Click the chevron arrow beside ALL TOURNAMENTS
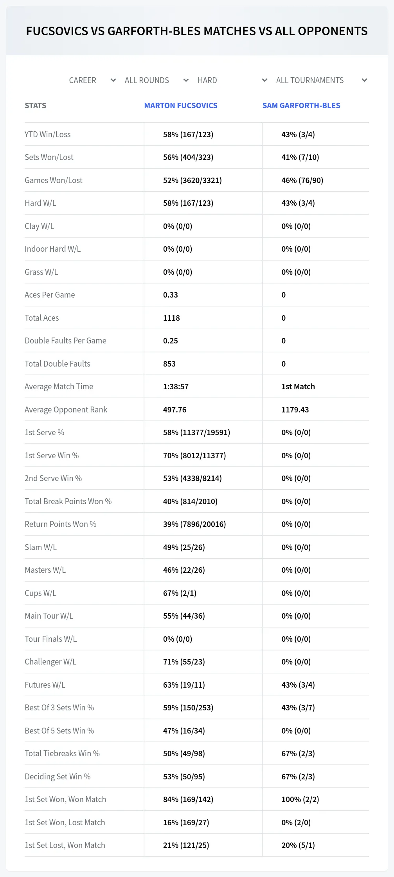 point(364,80)
